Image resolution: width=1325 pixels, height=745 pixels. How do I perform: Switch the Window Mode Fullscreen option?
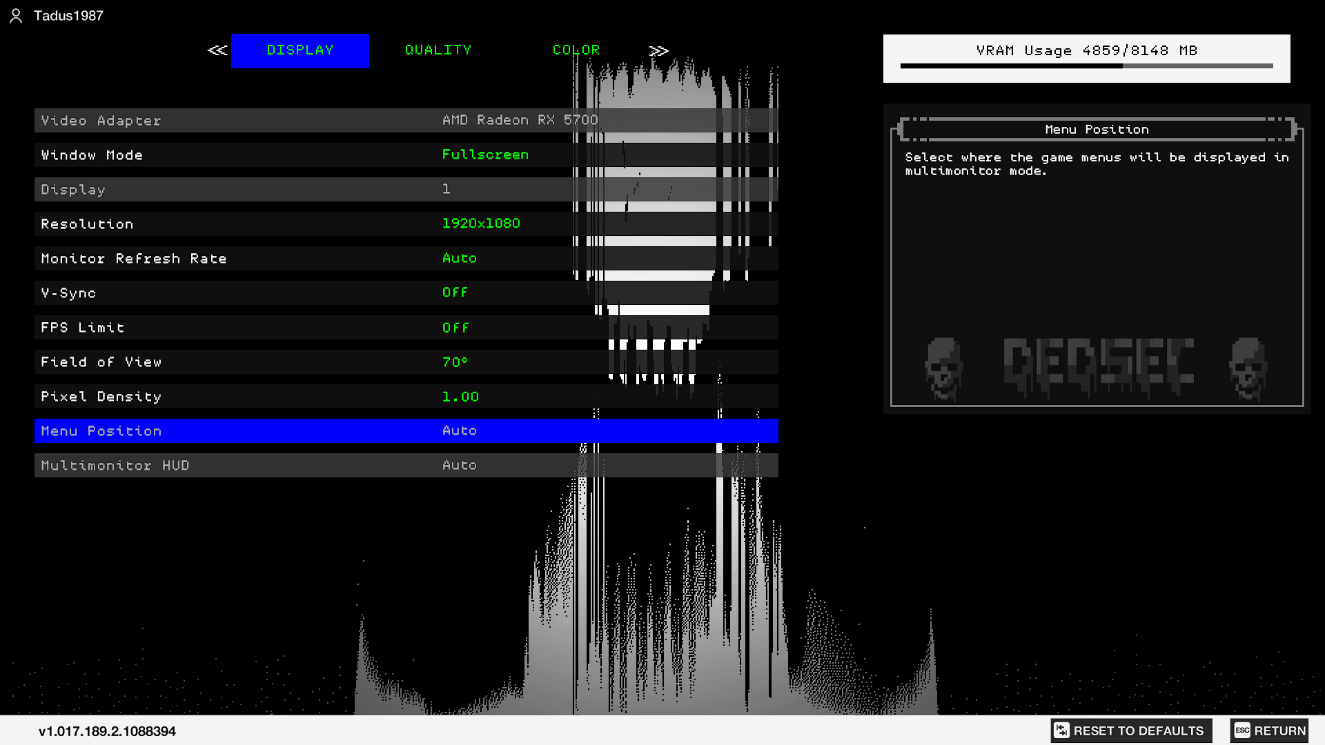(x=485, y=155)
